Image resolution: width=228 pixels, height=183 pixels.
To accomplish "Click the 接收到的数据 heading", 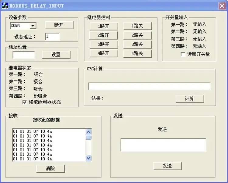I will point(47,120).
